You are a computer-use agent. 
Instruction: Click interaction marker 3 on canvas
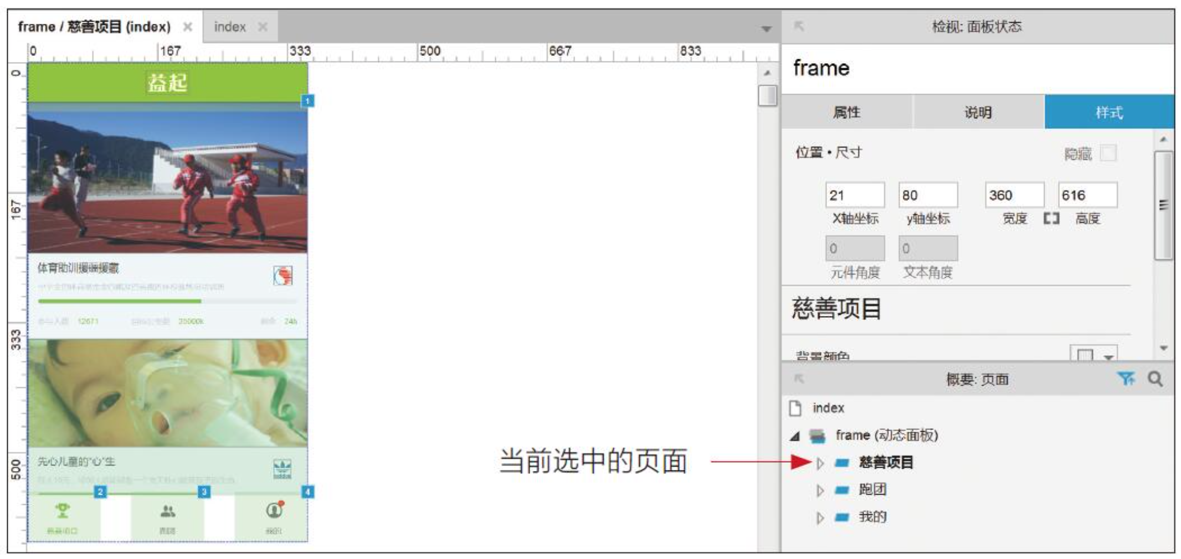click(x=204, y=491)
